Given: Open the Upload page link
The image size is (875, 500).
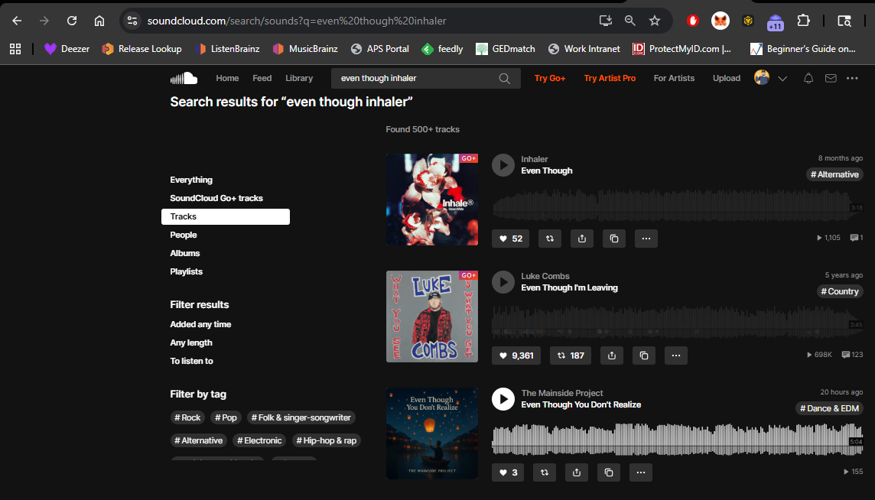Looking at the screenshot, I should [727, 78].
